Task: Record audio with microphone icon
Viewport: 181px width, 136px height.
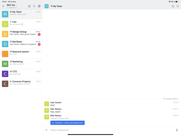Action: pos(177,130)
